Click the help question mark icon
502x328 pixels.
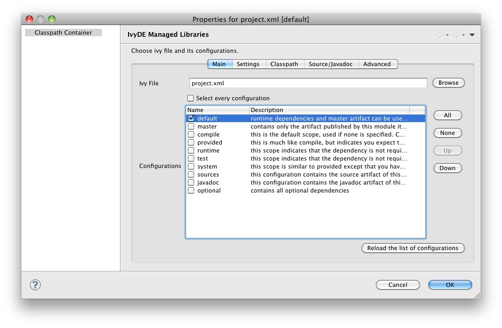point(36,285)
